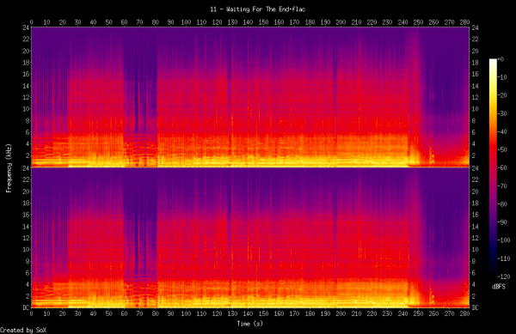Select the '-120' value on the color scale
Image resolution: width=516 pixels, height=334 pixels.
click(504, 276)
